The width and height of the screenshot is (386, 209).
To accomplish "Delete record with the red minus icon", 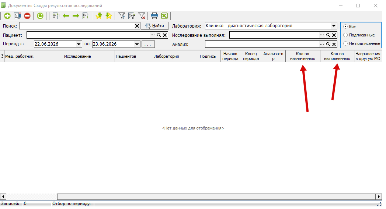I will 27,16.
